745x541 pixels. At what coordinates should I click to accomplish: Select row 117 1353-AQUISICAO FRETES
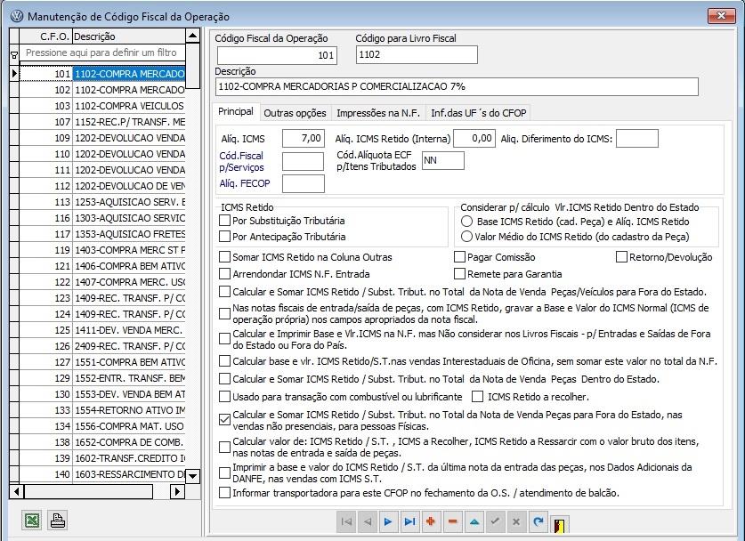102,234
